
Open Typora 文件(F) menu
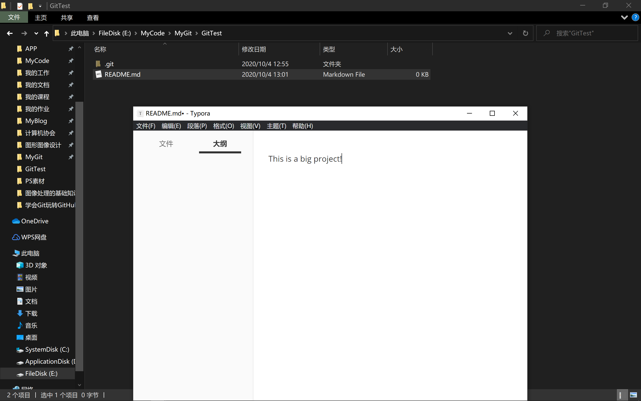(146, 126)
